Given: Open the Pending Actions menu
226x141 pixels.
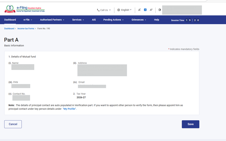Looking at the screenshot, I should (x=113, y=20).
